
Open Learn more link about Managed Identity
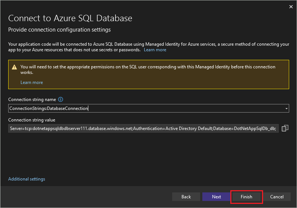pyautogui.click(x=155, y=50)
